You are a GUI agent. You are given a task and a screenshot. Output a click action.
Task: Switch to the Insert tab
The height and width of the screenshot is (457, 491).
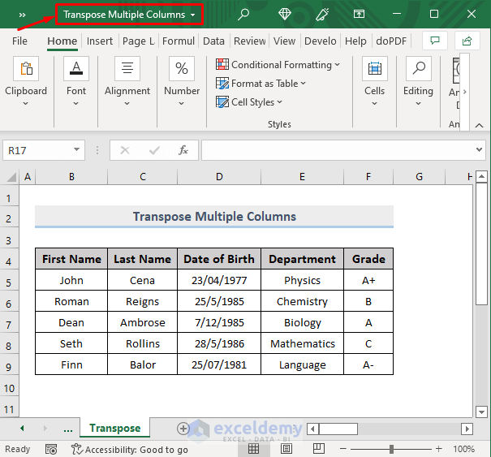point(100,41)
